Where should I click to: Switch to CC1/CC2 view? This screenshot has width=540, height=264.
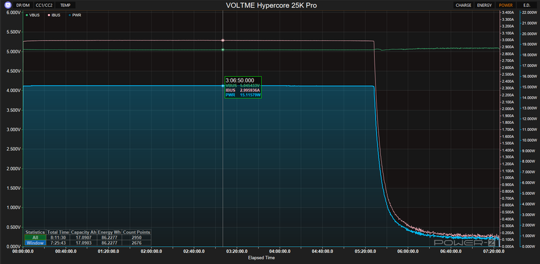44,5
